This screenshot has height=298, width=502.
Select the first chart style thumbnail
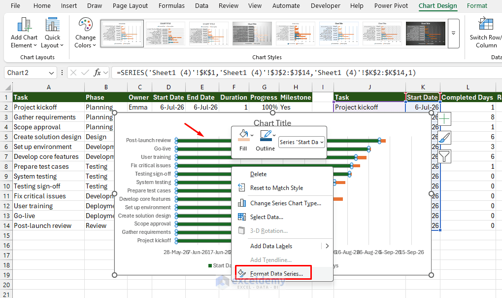(x=122, y=34)
